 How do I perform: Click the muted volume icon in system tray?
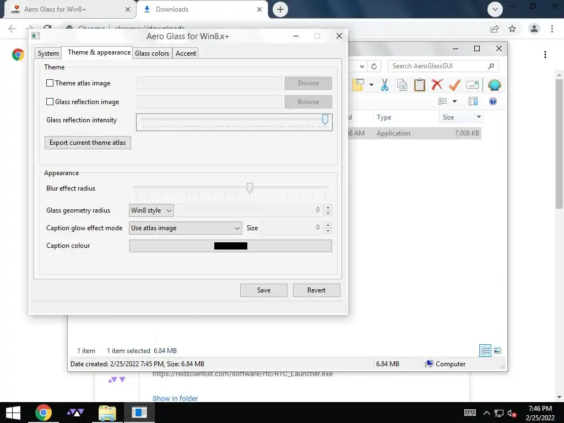coord(512,413)
